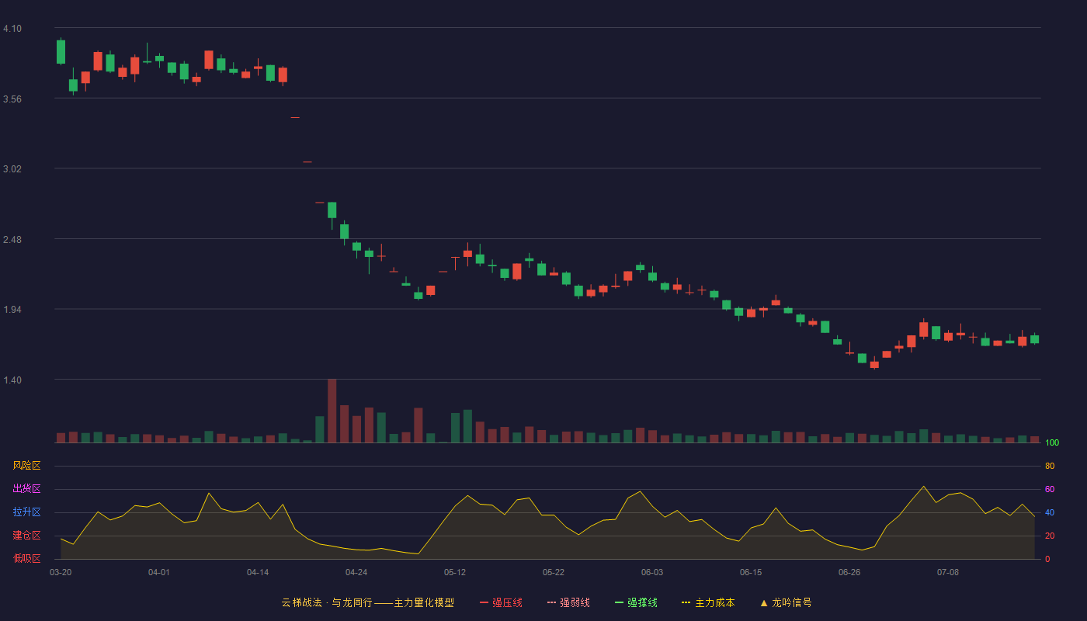Click the 100 indicator axis label
1087x621 pixels.
tap(1053, 443)
